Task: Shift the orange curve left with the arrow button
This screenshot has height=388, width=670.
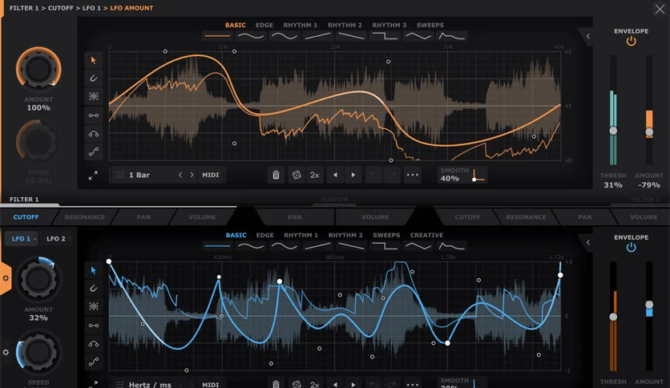Action: click(x=335, y=175)
